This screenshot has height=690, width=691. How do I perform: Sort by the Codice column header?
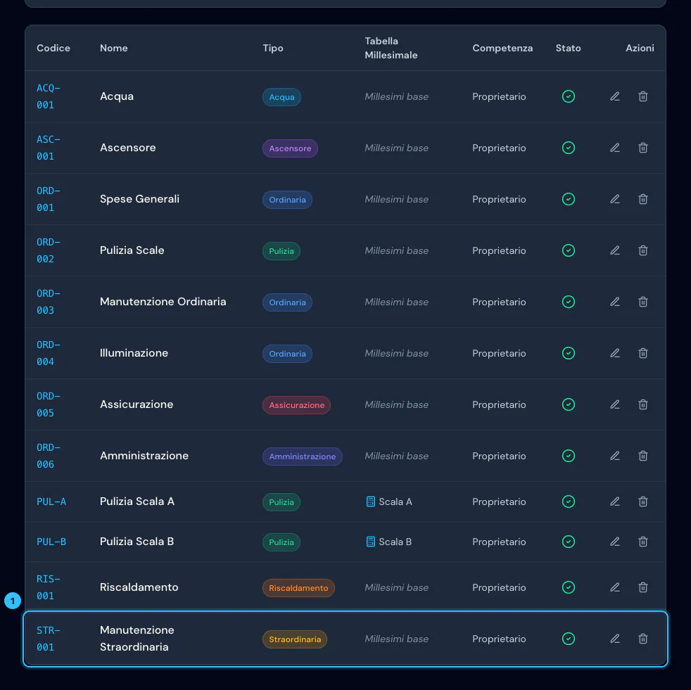(53, 48)
